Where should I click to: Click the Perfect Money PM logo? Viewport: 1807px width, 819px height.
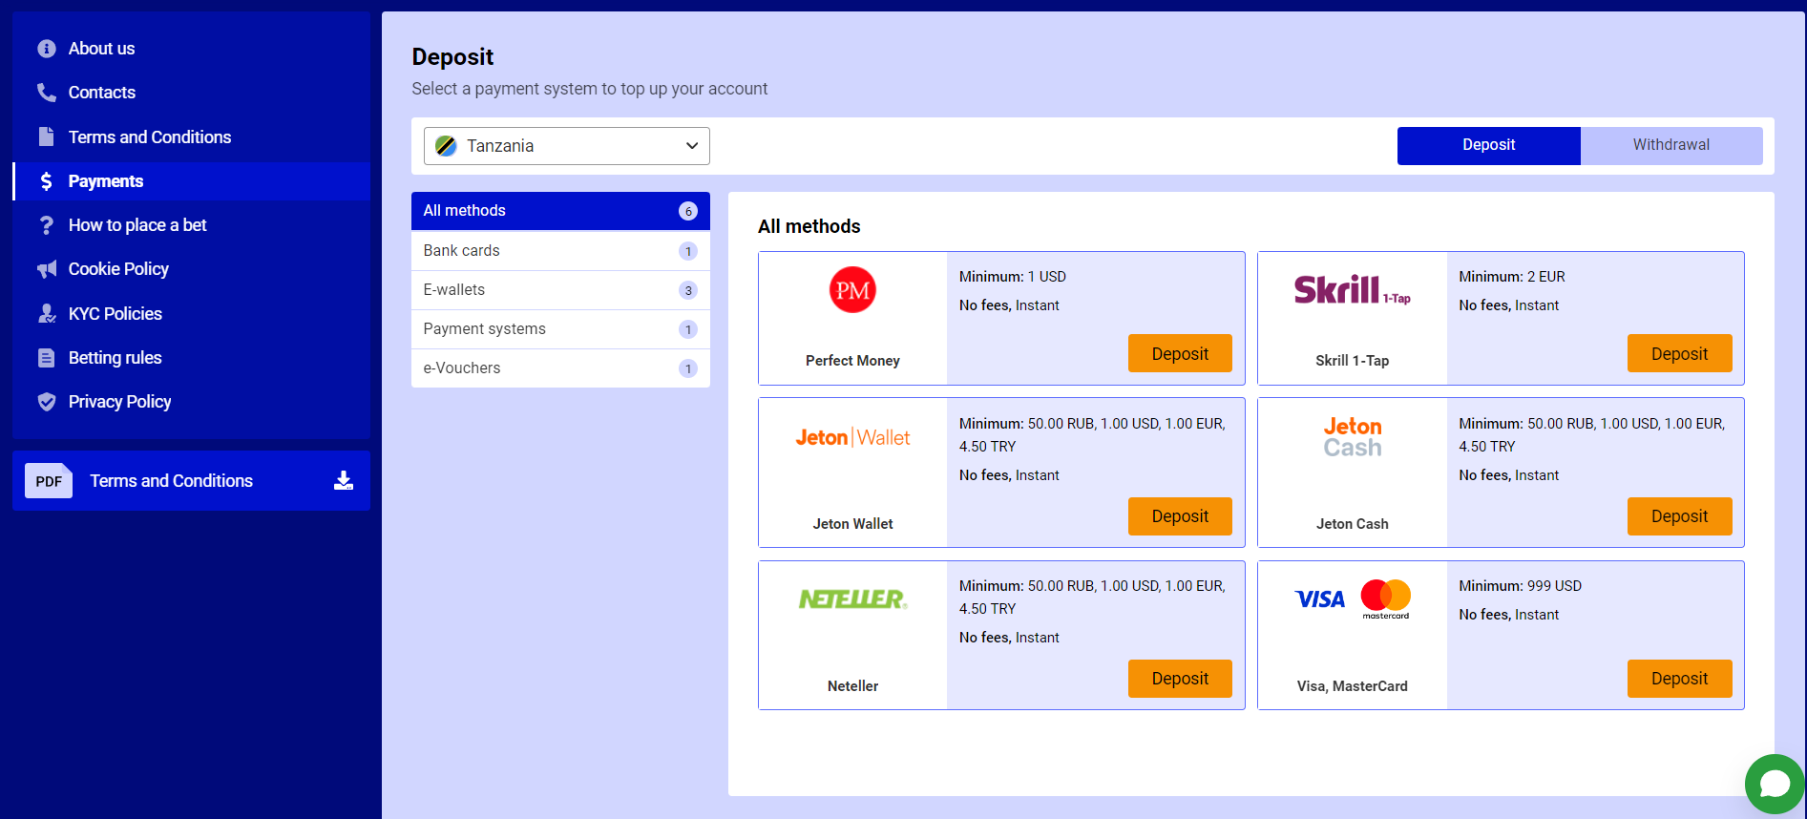click(x=851, y=290)
